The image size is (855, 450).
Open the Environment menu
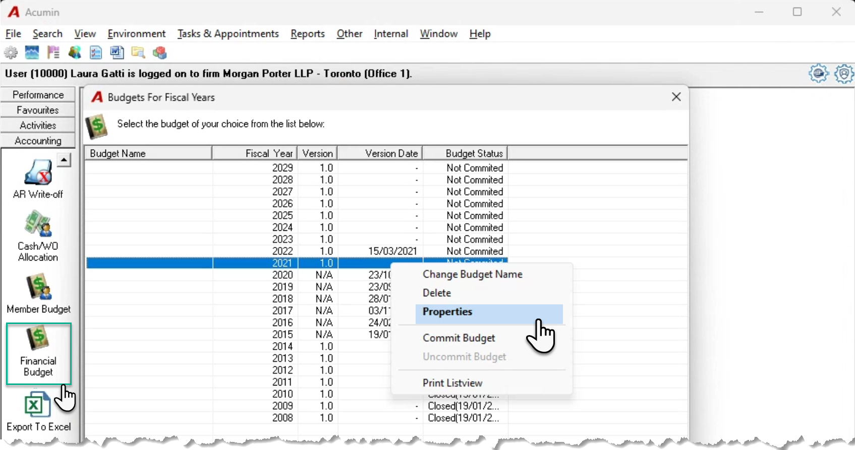point(137,34)
